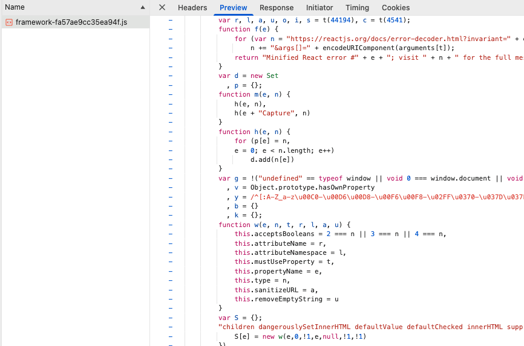Screen dimensions: 524x346
Task: View the Cookies tab
Action: pos(396,8)
